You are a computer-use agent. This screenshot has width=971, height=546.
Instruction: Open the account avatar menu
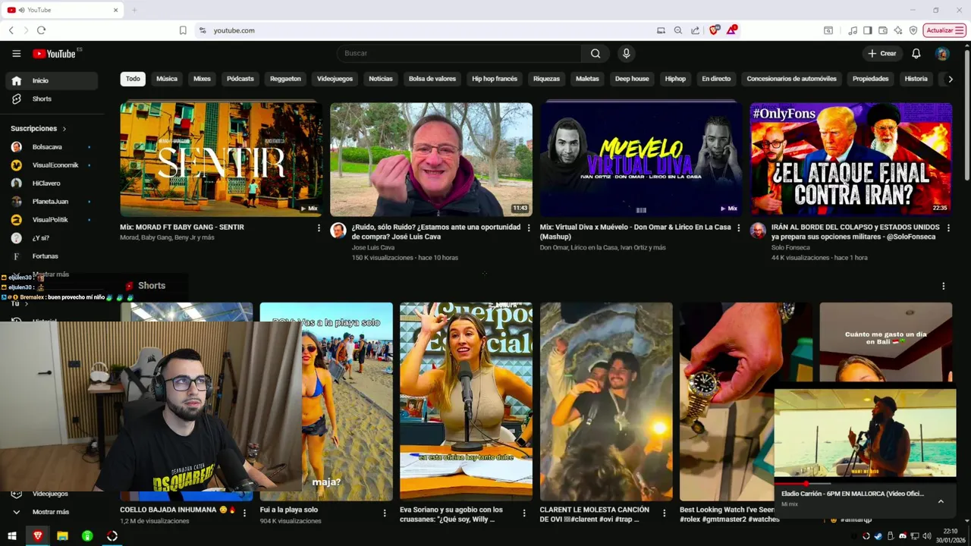942,53
